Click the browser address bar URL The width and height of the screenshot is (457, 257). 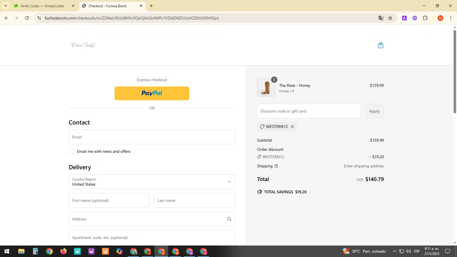tap(132, 18)
